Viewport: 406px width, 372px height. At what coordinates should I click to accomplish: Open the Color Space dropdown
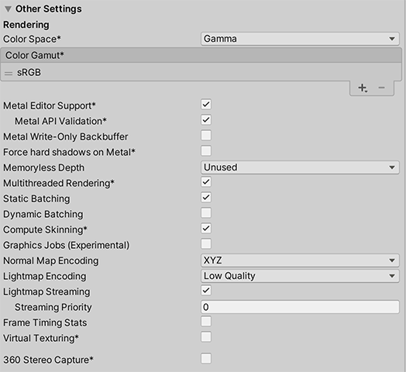300,39
